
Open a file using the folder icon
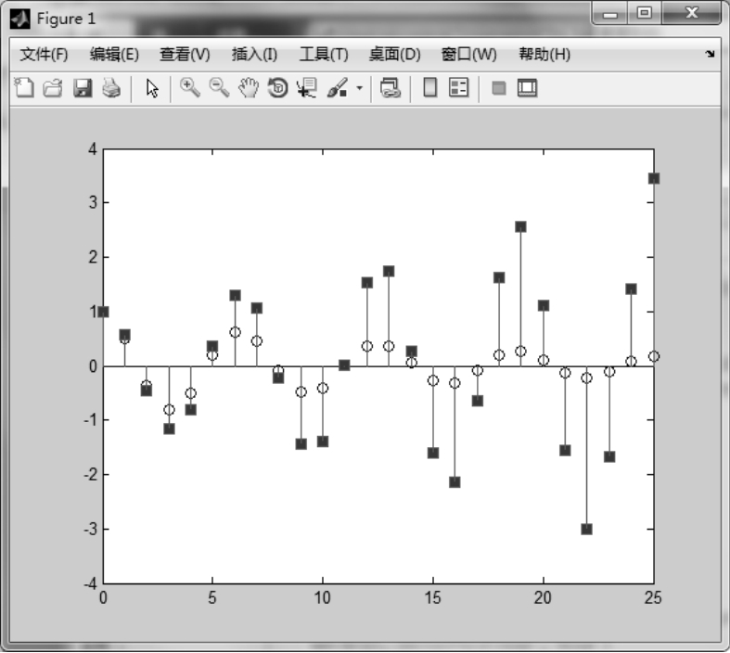pyautogui.click(x=53, y=88)
